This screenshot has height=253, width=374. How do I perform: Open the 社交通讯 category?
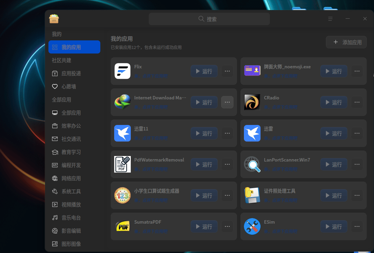(x=74, y=139)
